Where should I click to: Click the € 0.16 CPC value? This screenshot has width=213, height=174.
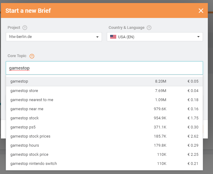193,109
